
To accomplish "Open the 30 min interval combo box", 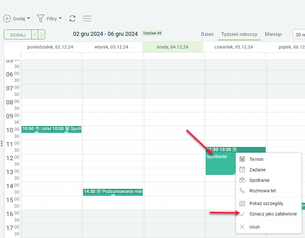I will pos(299,35).
